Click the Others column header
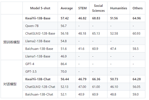Screen dimensions: 149x100 137,8
